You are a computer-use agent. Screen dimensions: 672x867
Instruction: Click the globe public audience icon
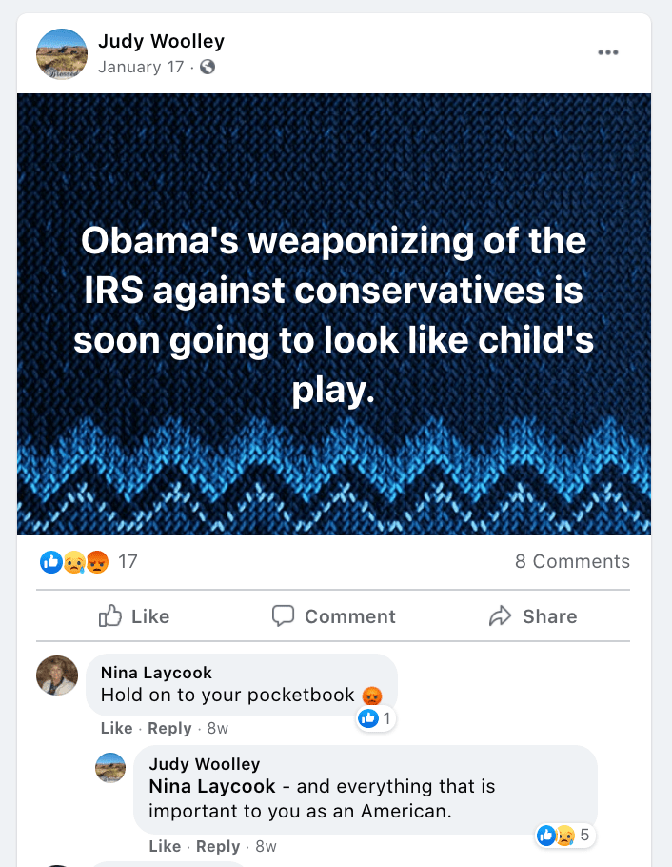(x=208, y=67)
